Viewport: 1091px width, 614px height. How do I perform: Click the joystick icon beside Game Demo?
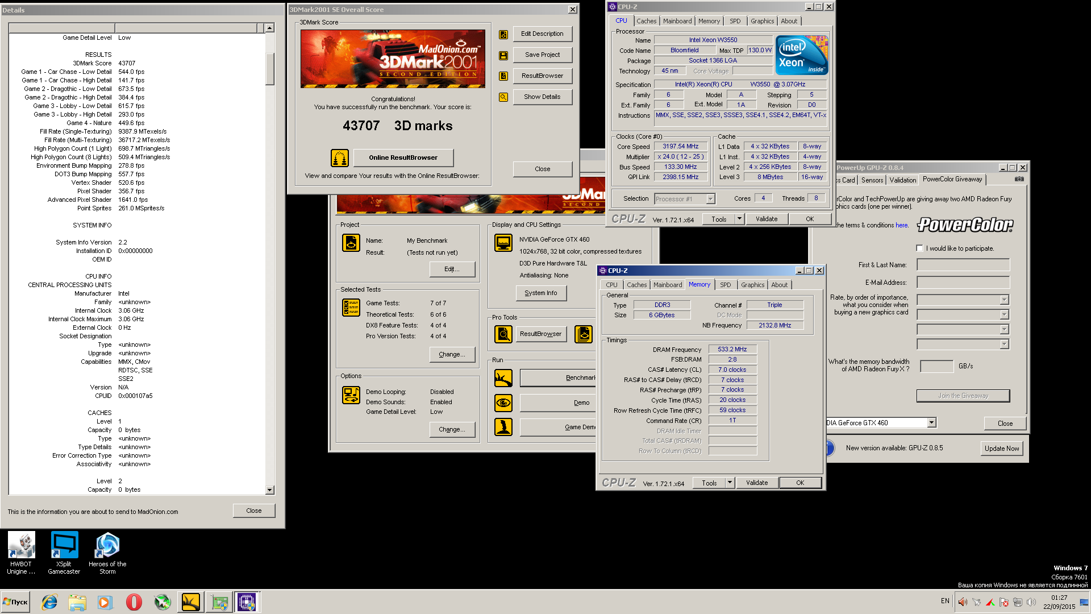[x=503, y=427]
